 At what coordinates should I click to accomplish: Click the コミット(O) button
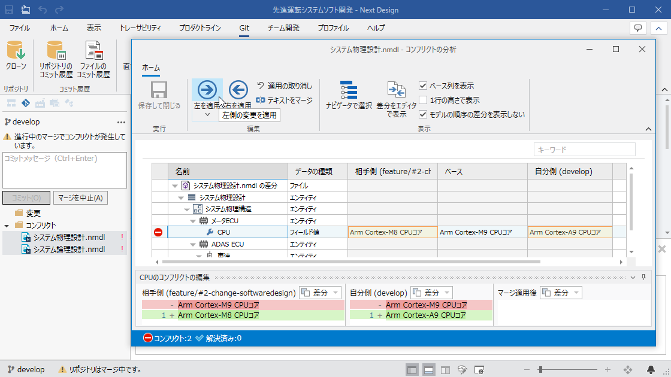[26, 198]
